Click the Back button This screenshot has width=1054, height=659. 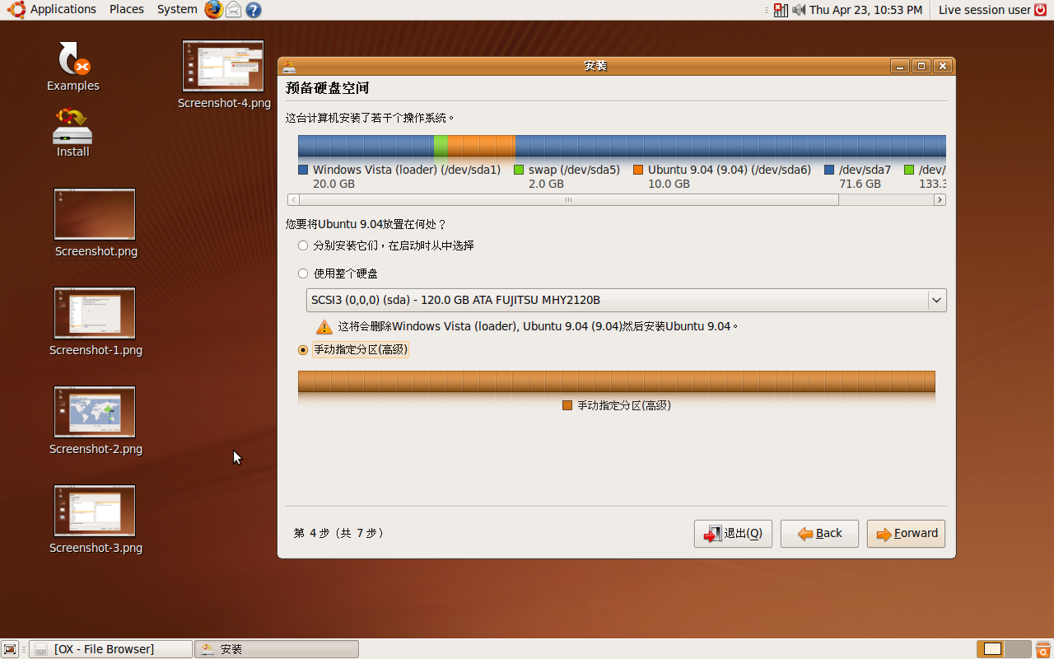(819, 534)
